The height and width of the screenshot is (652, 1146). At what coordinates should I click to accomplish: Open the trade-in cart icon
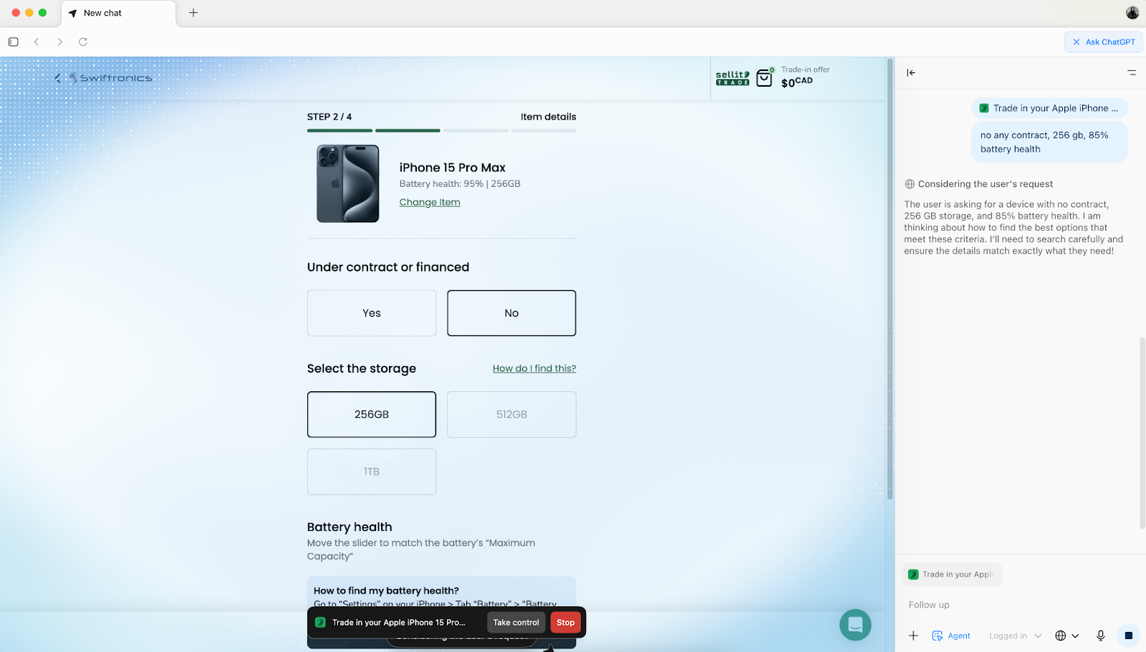(x=765, y=77)
